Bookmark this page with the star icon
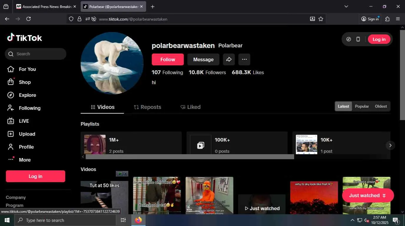 pyautogui.click(x=321, y=19)
